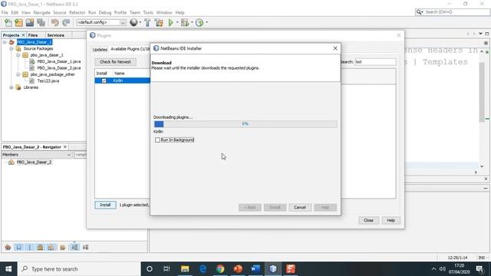The width and height of the screenshot is (491, 276).
Task: Open the Tools menu
Action: 148,12
